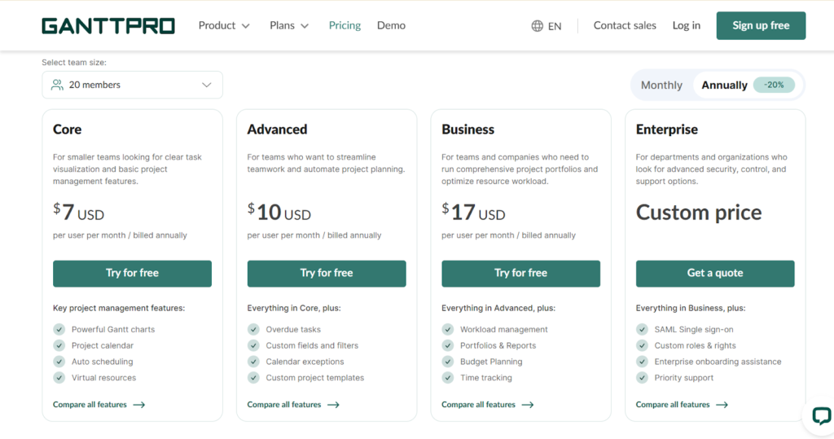
Task: Click the arrow beside Core's Compare all features
Action: pyautogui.click(x=138, y=405)
